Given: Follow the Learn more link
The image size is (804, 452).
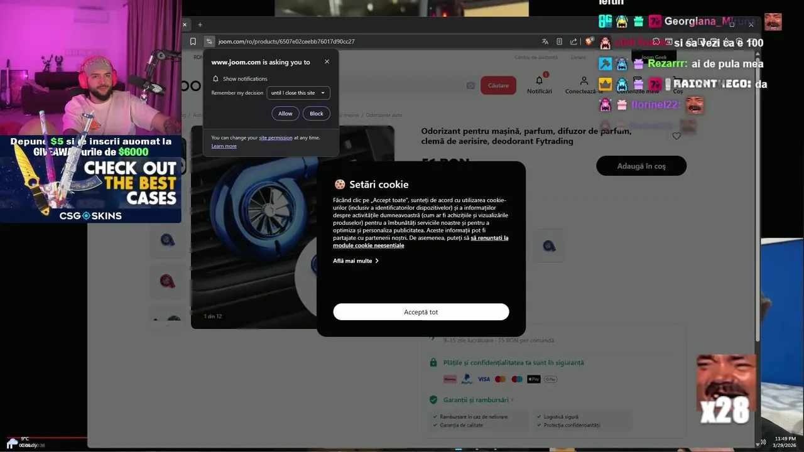Looking at the screenshot, I should coord(224,146).
